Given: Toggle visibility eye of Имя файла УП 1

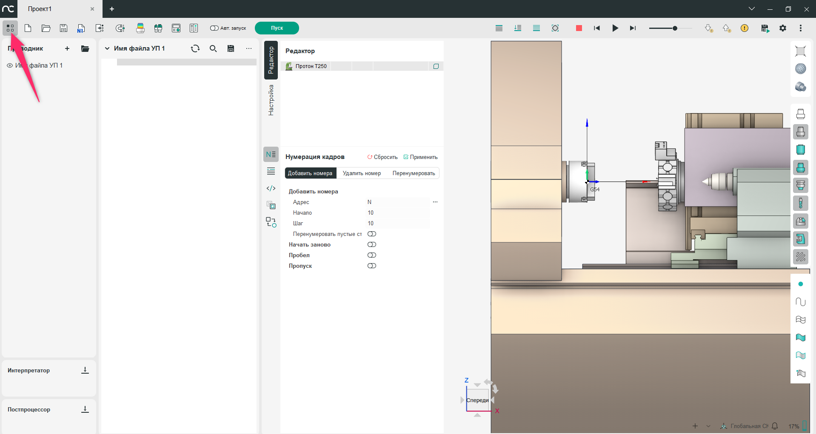Looking at the screenshot, I should coord(10,65).
